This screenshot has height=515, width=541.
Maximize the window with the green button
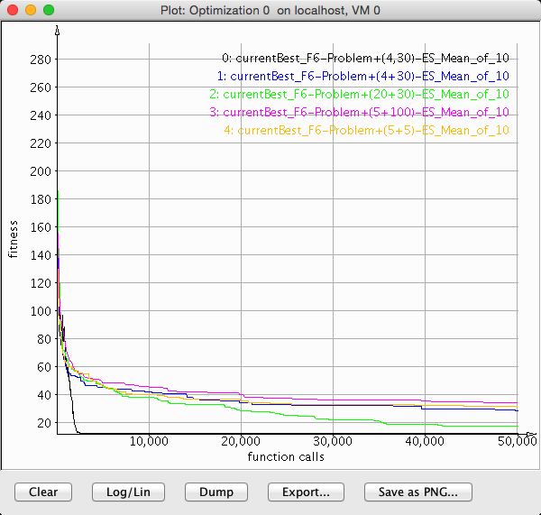click(x=48, y=10)
